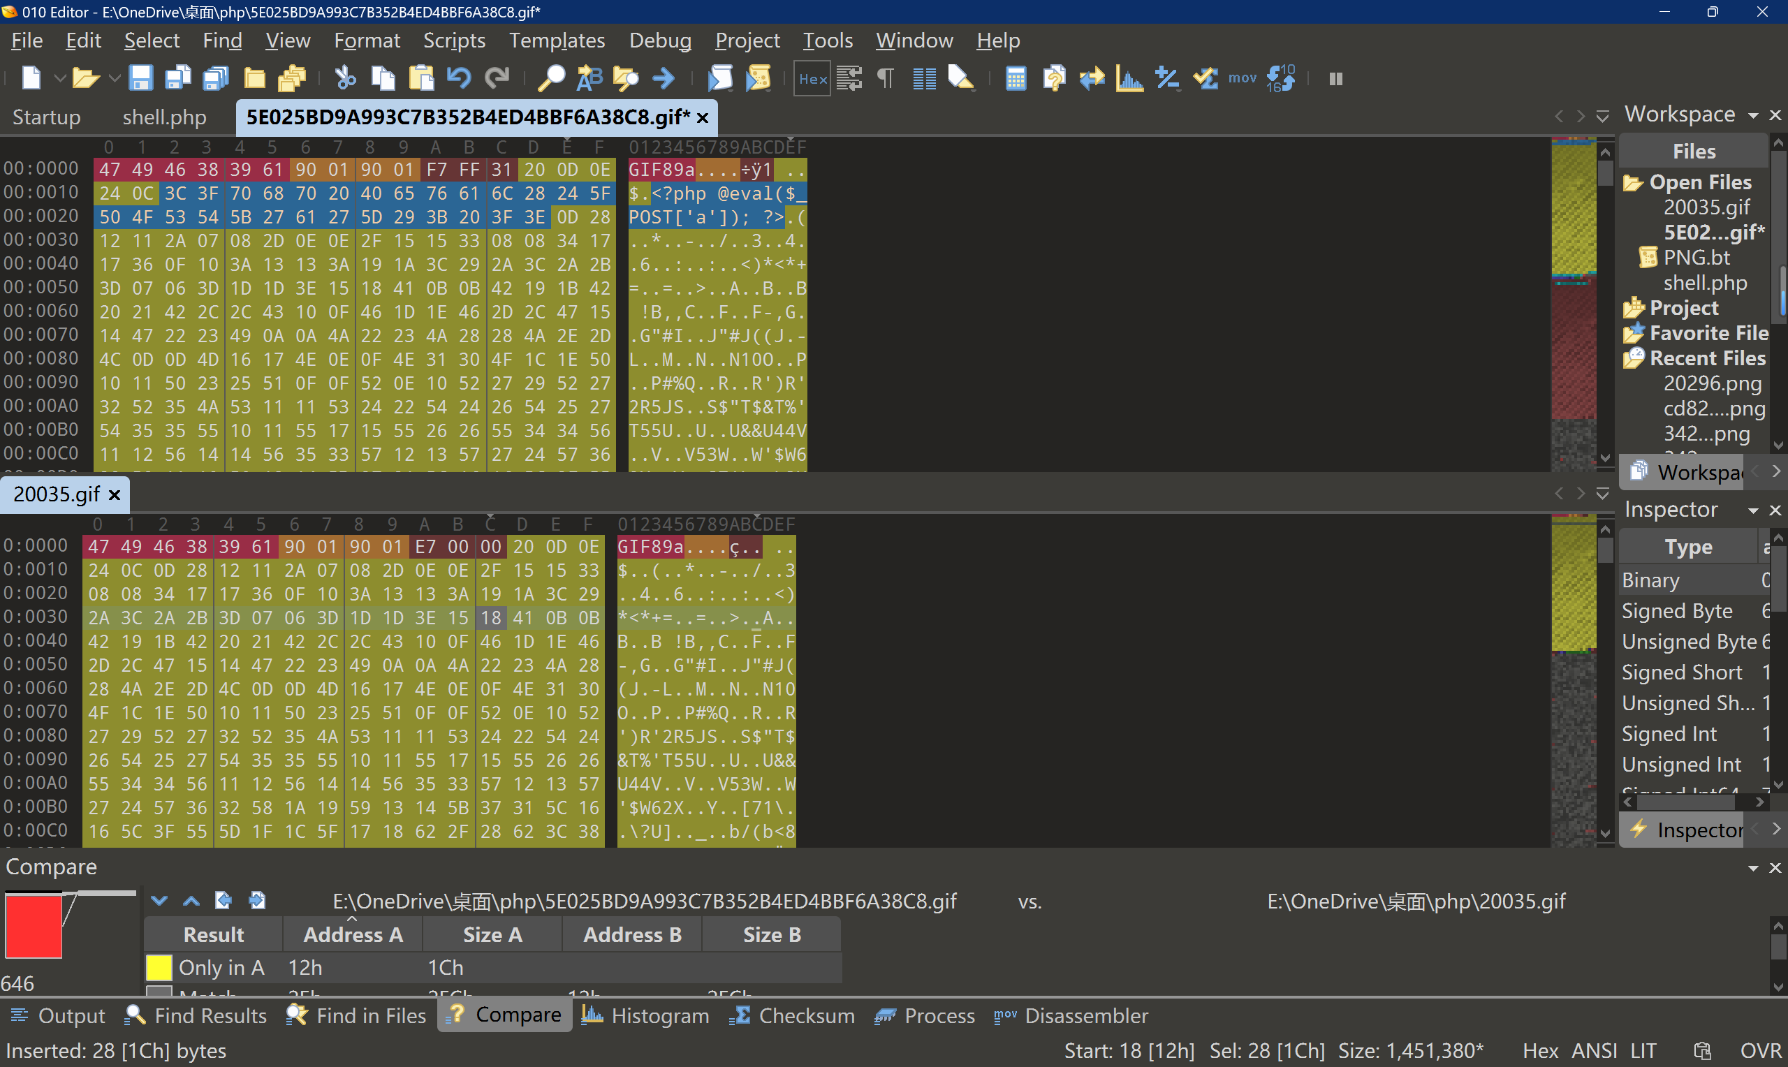Select the 'Only in A' compare result row

pyautogui.click(x=221, y=968)
